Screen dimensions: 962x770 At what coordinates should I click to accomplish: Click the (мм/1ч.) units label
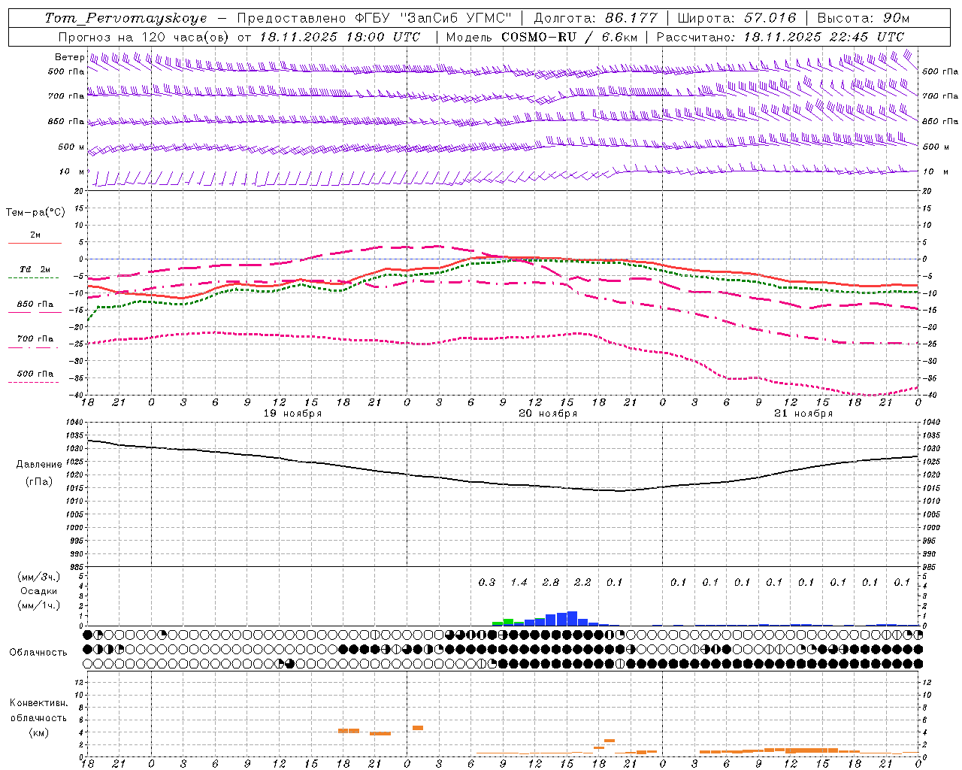39,605
